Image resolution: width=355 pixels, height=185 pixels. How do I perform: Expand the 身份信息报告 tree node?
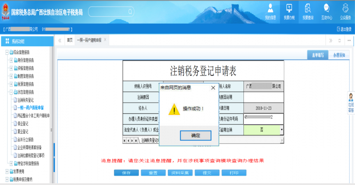(11, 60)
